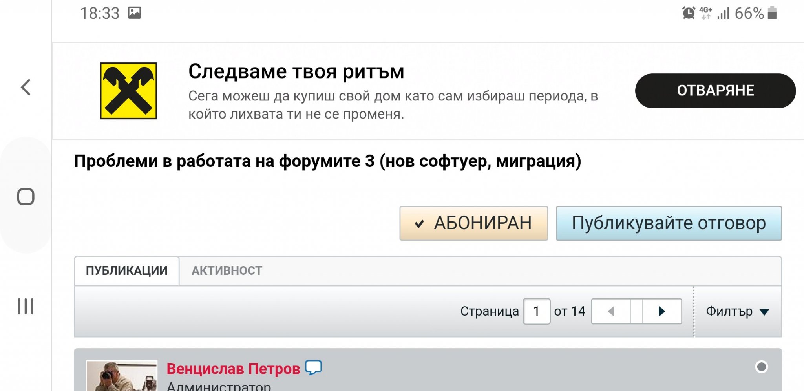This screenshot has height=391, width=804.
Task: Go to the previous page arrow
Action: coord(611,312)
